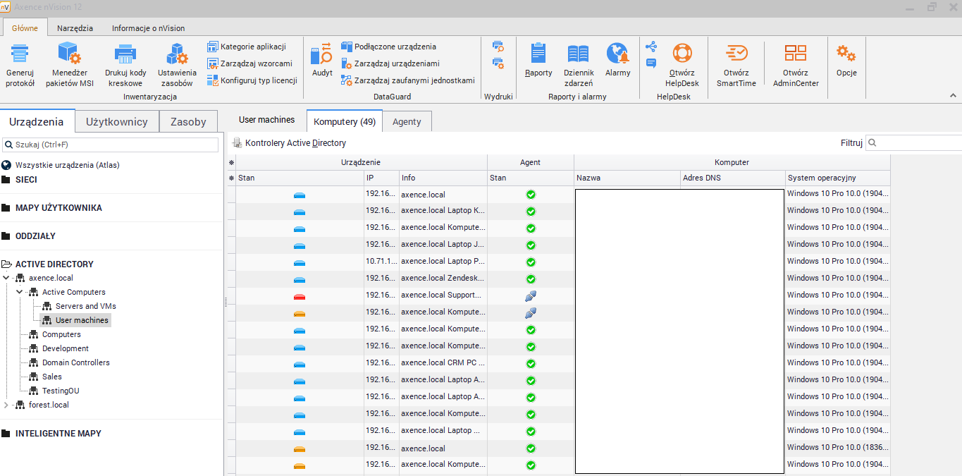
Task: Collapse the Active Computers node
Action: (x=20, y=292)
